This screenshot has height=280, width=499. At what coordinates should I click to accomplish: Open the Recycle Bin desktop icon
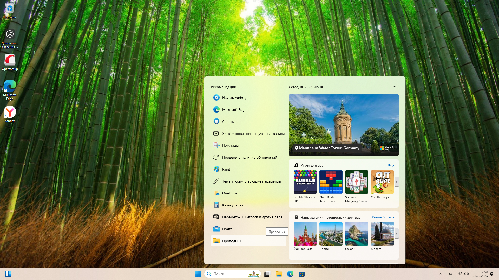click(10, 10)
